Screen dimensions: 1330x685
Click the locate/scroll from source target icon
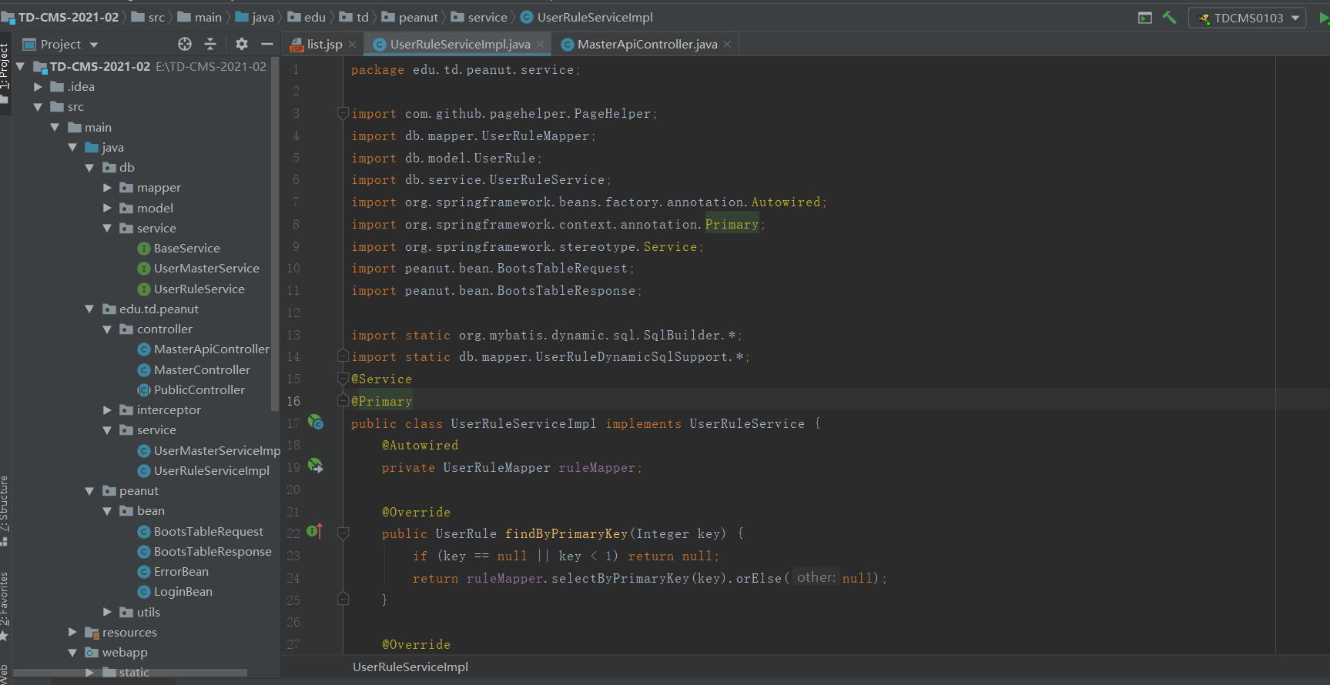pyautogui.click(x=185, y=44)
